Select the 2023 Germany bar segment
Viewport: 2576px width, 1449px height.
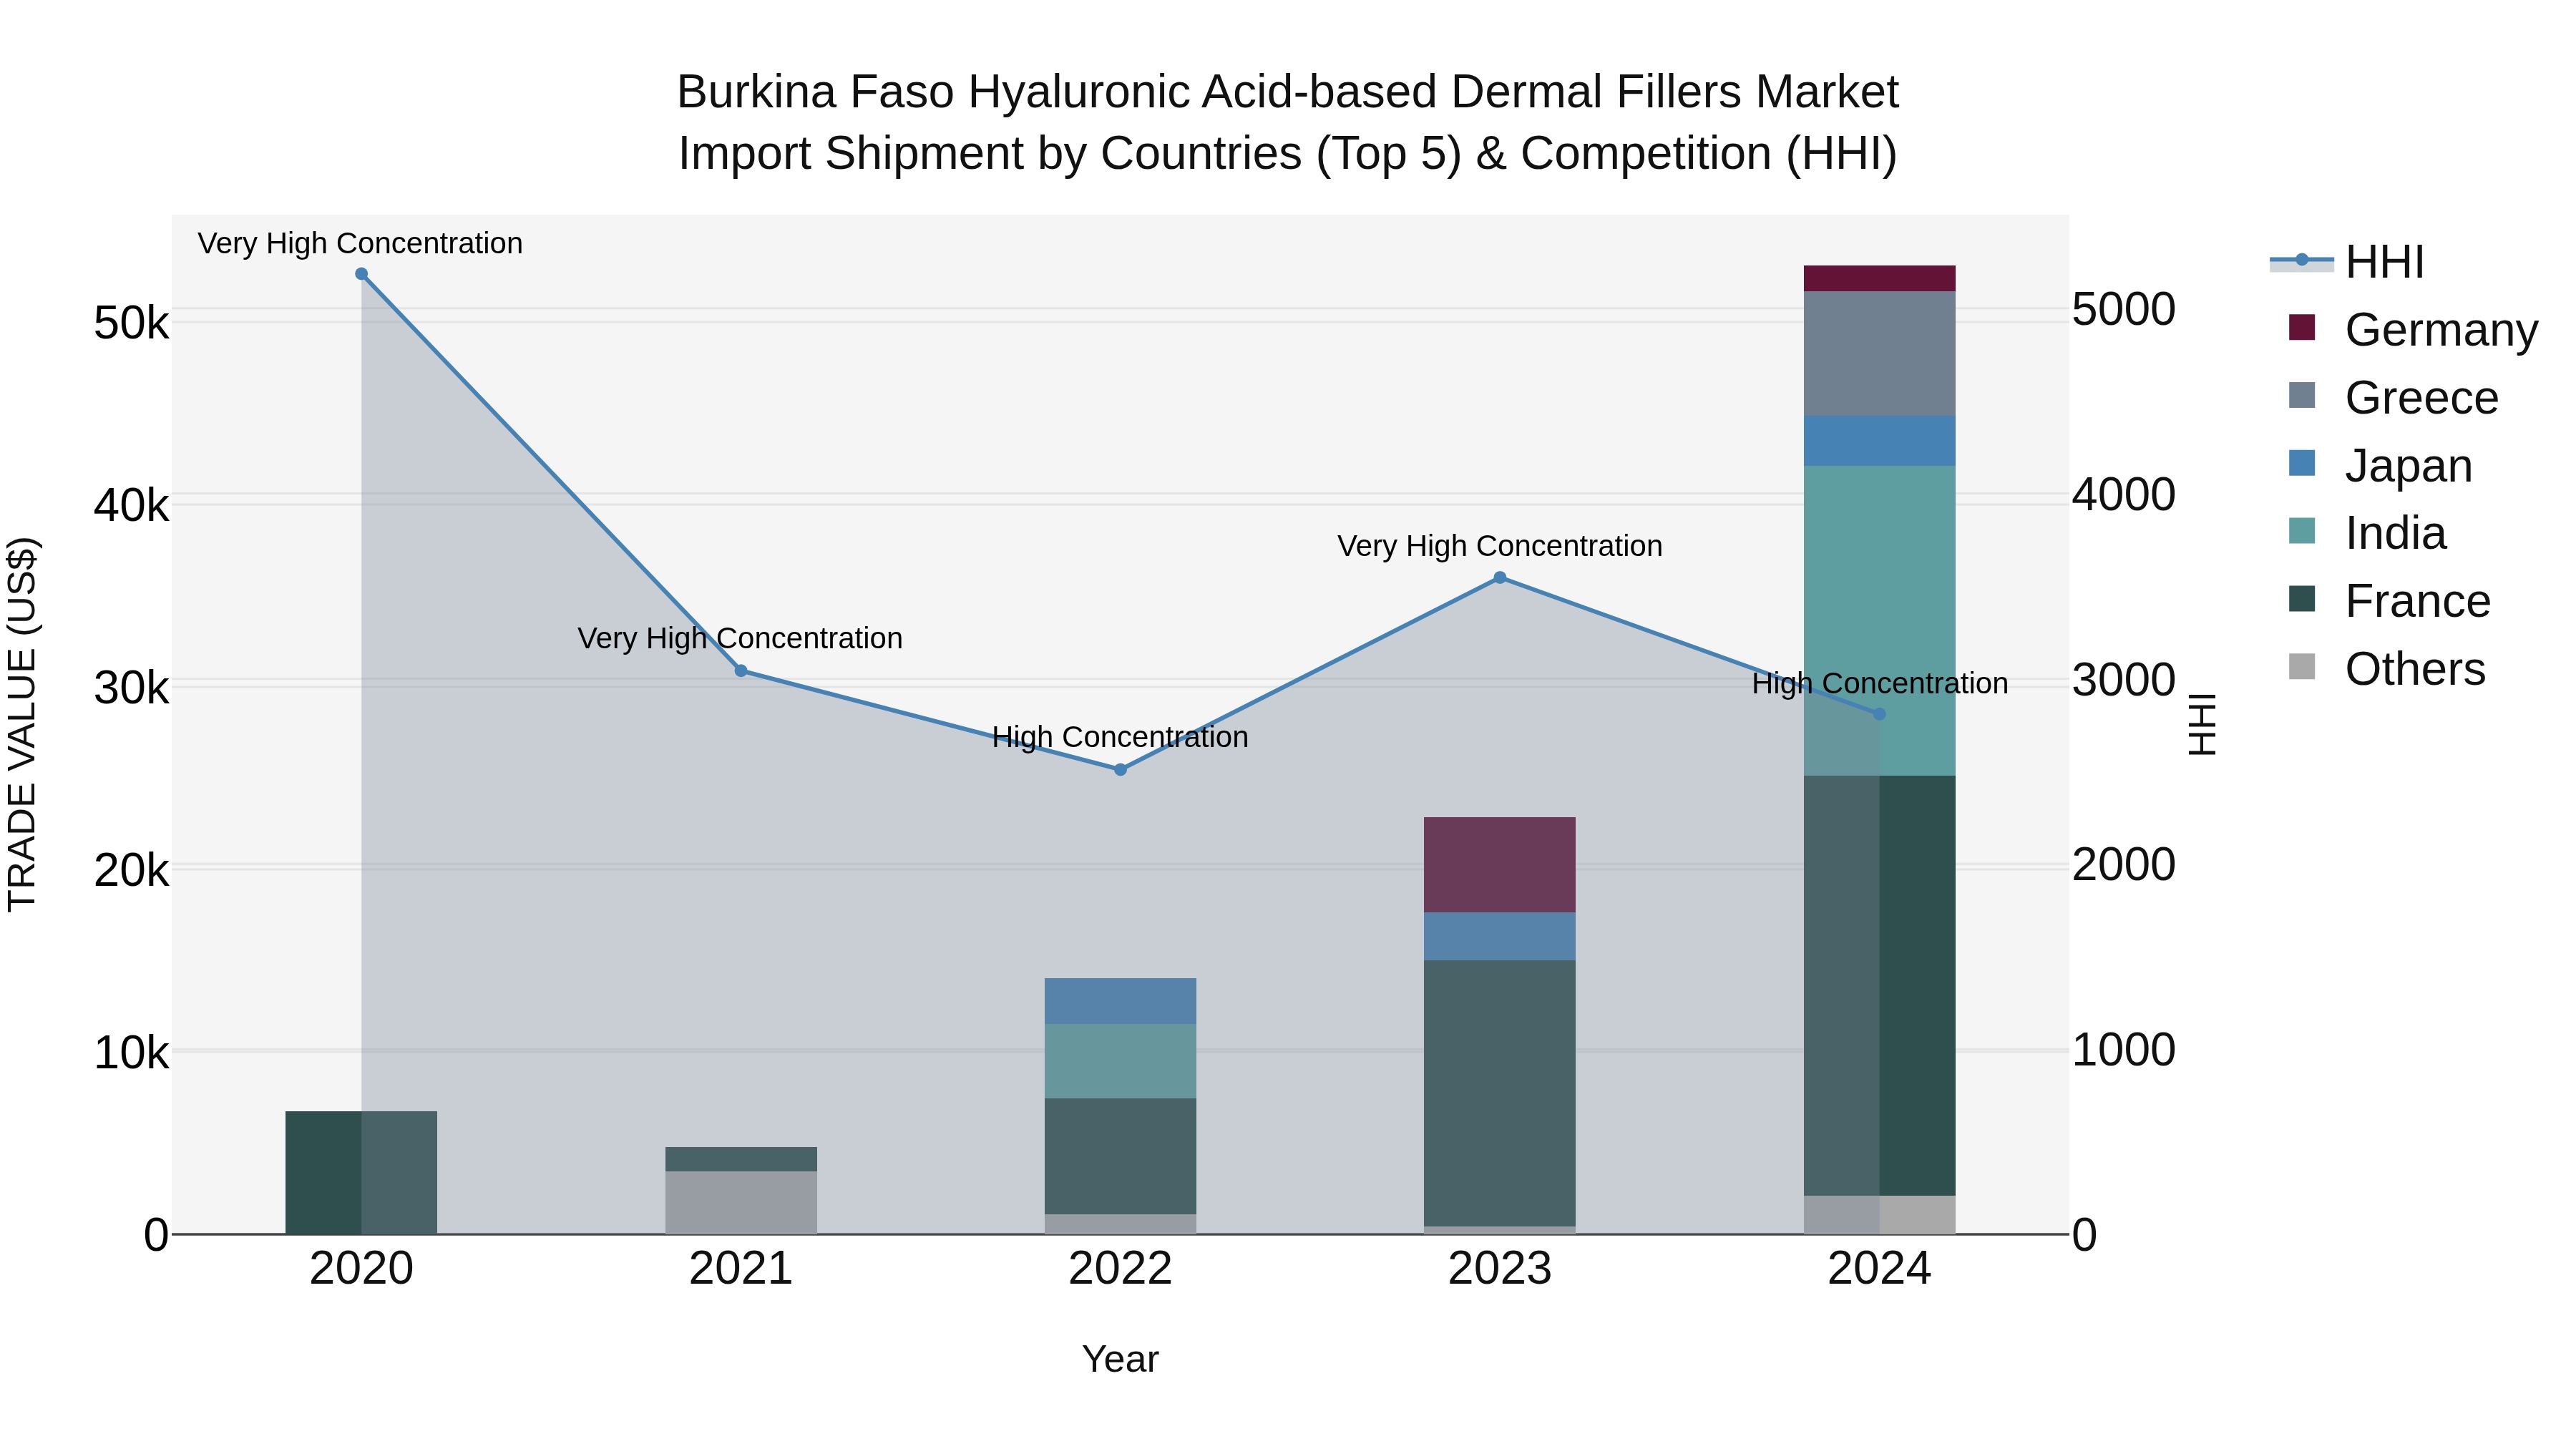click(1500, 865)
